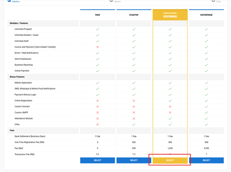231x172 pixels.
Task: Click the 'Modules / Features' section heading
Action: (x=19, y=23)
